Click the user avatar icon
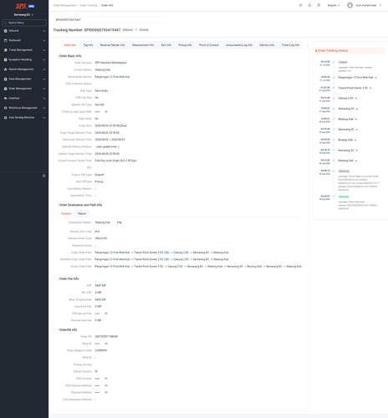 coord(350,5)
